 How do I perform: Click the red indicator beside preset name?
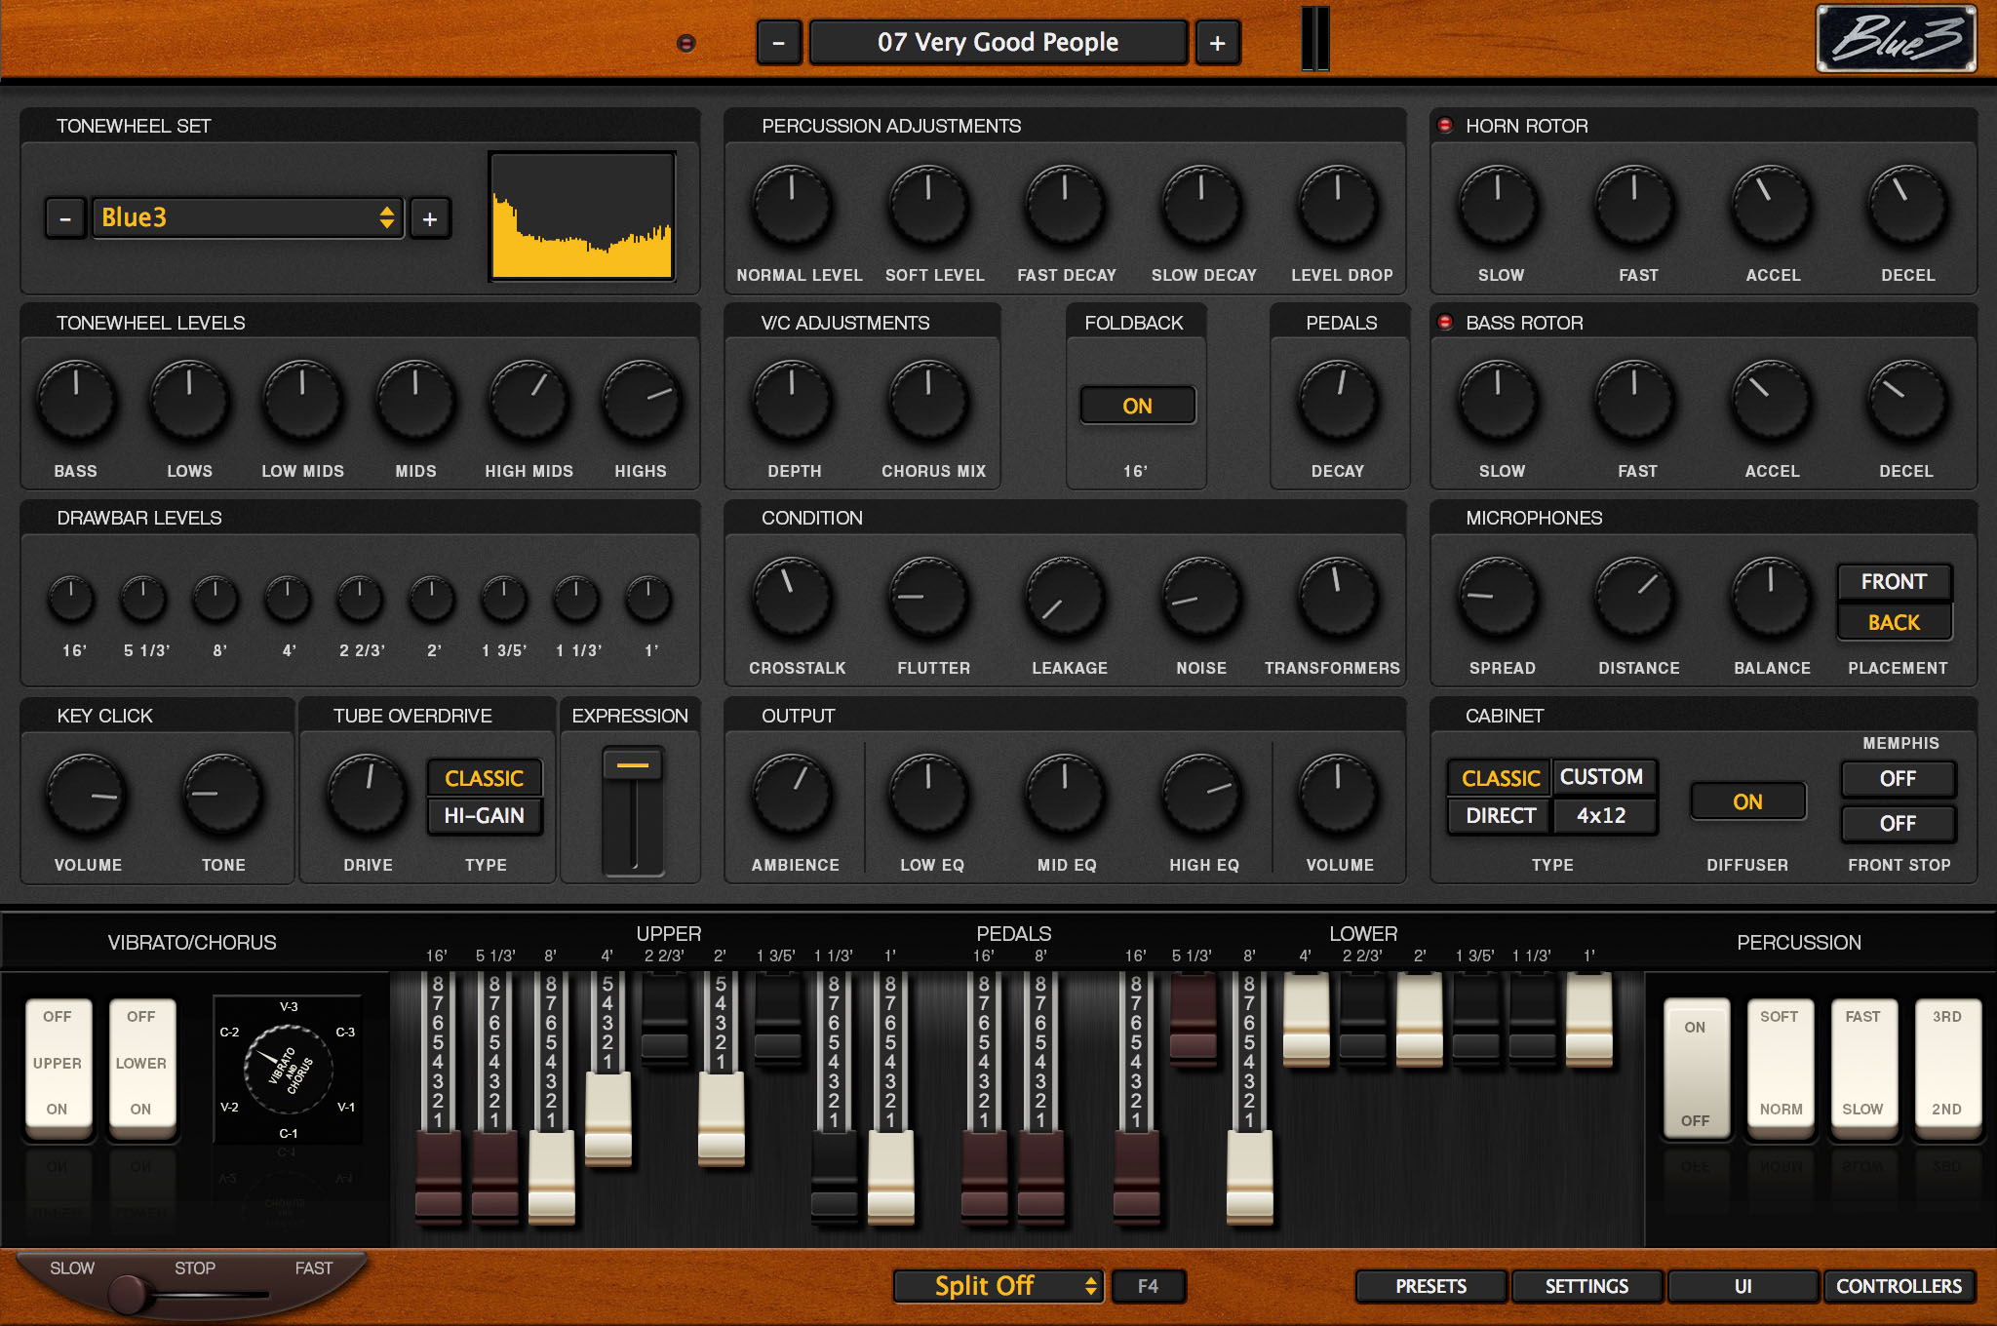686,43
